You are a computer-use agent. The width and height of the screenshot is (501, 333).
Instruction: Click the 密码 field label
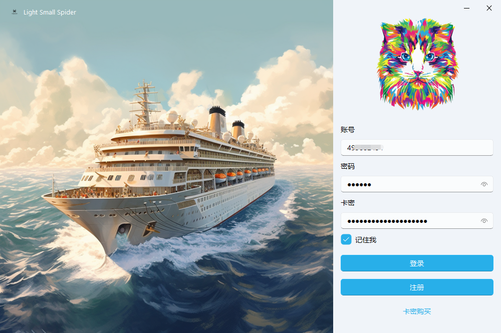[348, 166]
